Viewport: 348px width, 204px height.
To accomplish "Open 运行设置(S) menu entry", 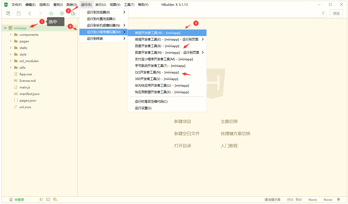I will click(x=143, y=108).
